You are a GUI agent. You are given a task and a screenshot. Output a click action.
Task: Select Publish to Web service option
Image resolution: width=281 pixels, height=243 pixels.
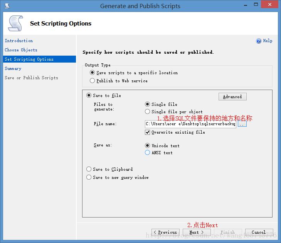click(x=93, y=81)
